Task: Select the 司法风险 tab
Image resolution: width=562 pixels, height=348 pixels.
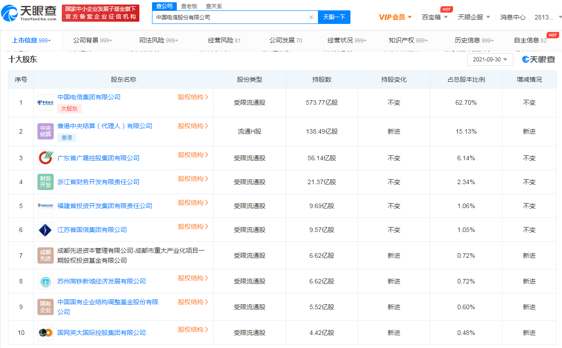Action: click(x=159, y=40)
